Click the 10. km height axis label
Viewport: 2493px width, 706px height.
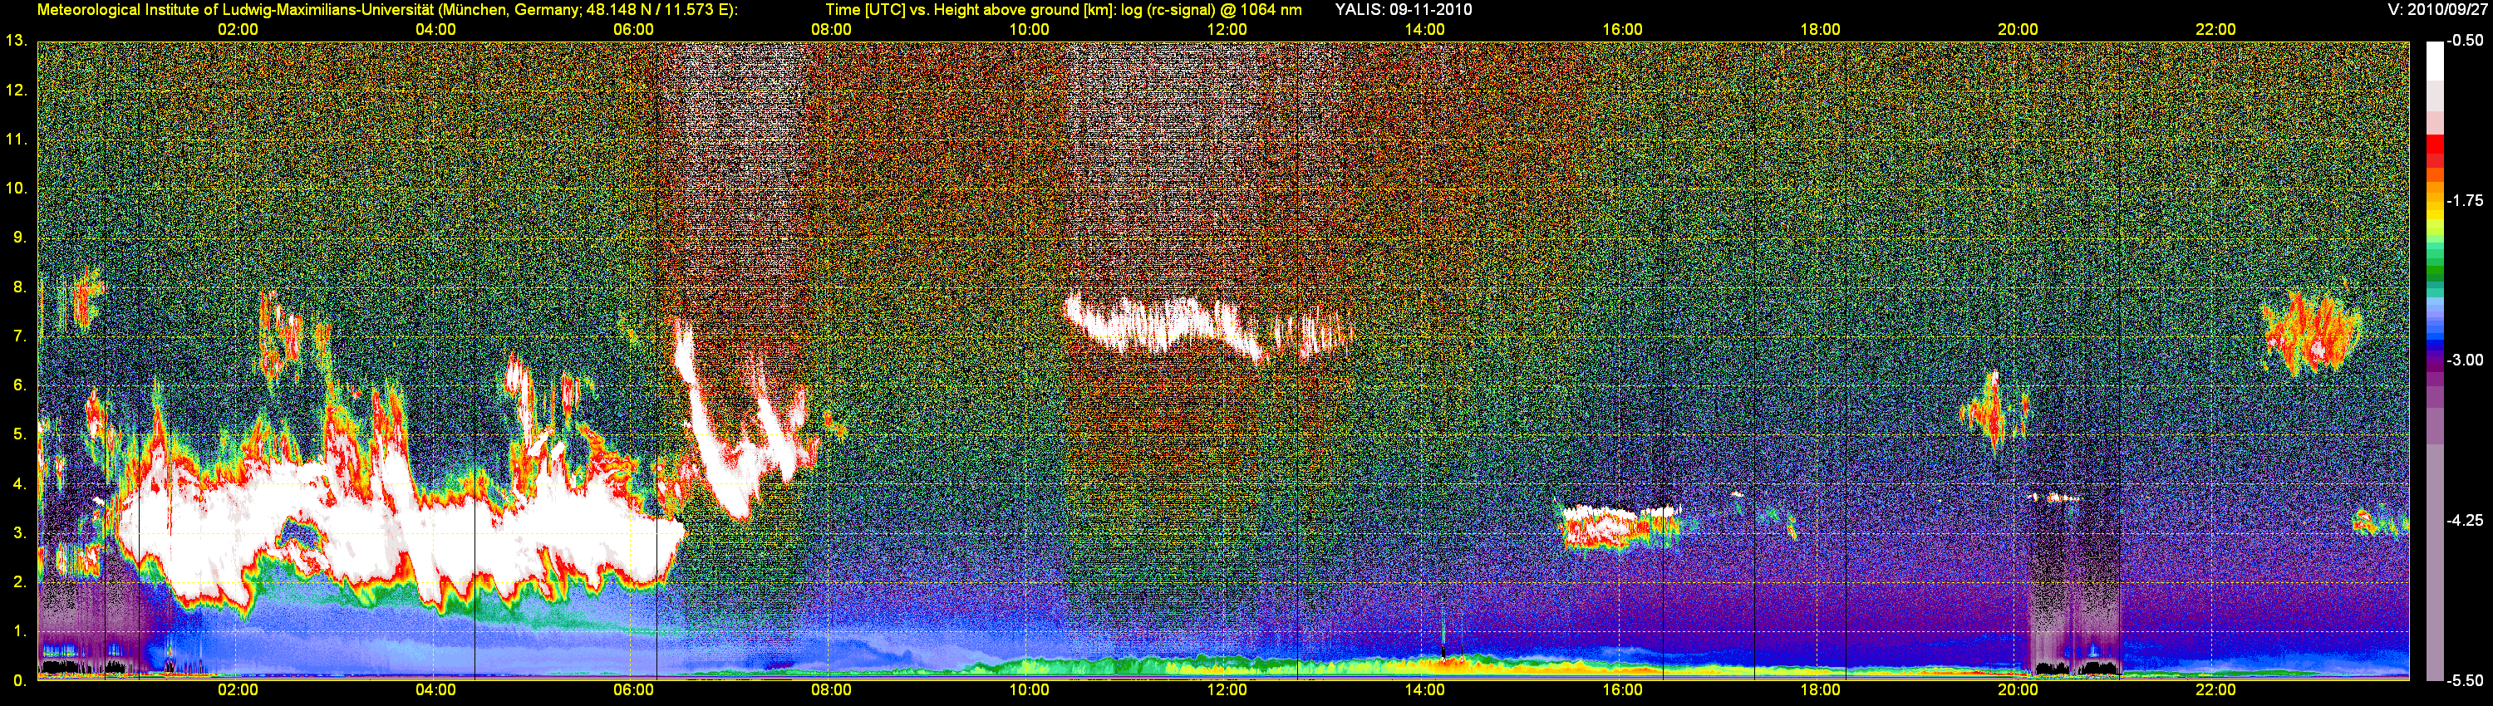[17, 189]
